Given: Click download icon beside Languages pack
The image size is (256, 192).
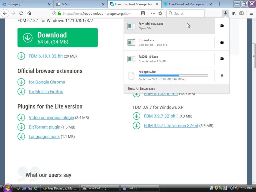Looking at the screenshot, I should click(21, 136).
